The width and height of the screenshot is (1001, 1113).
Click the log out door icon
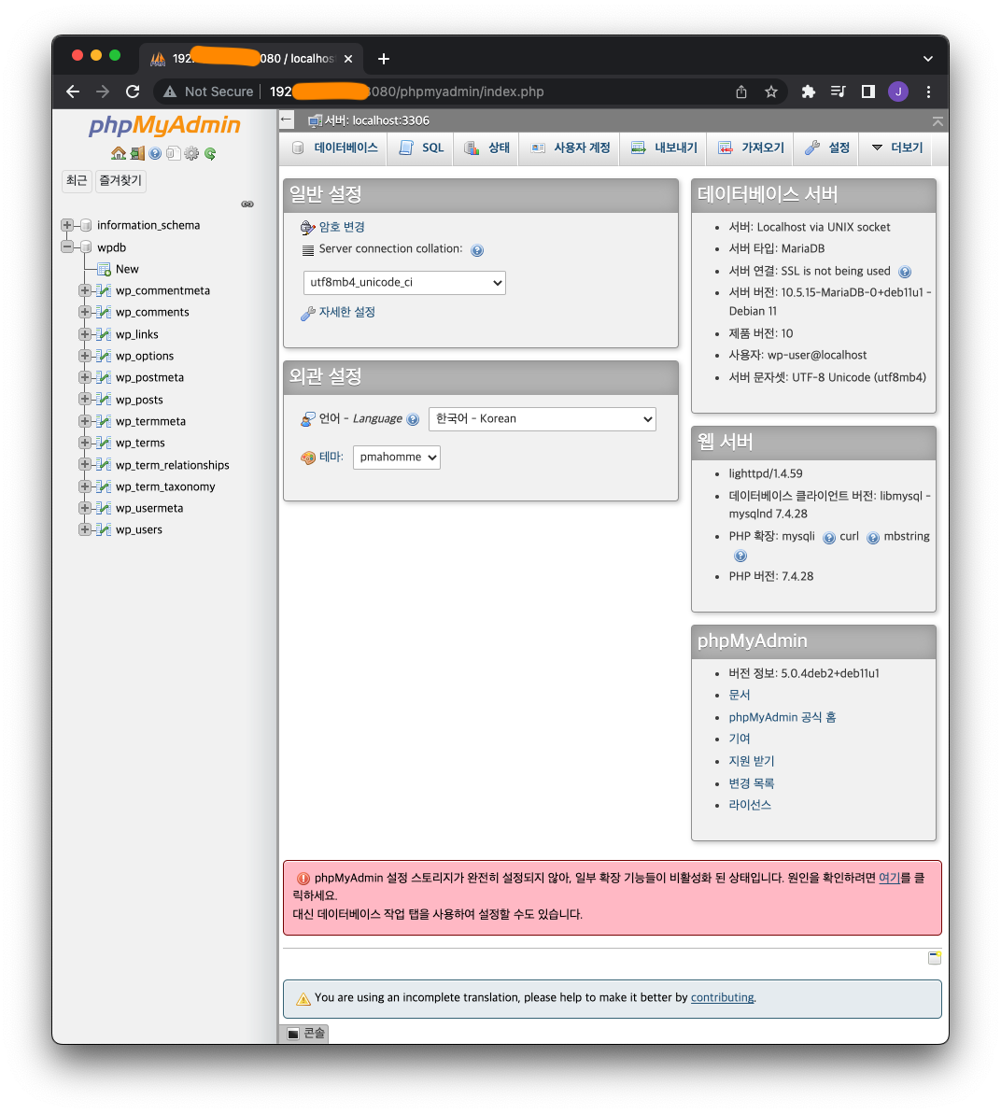136,153
